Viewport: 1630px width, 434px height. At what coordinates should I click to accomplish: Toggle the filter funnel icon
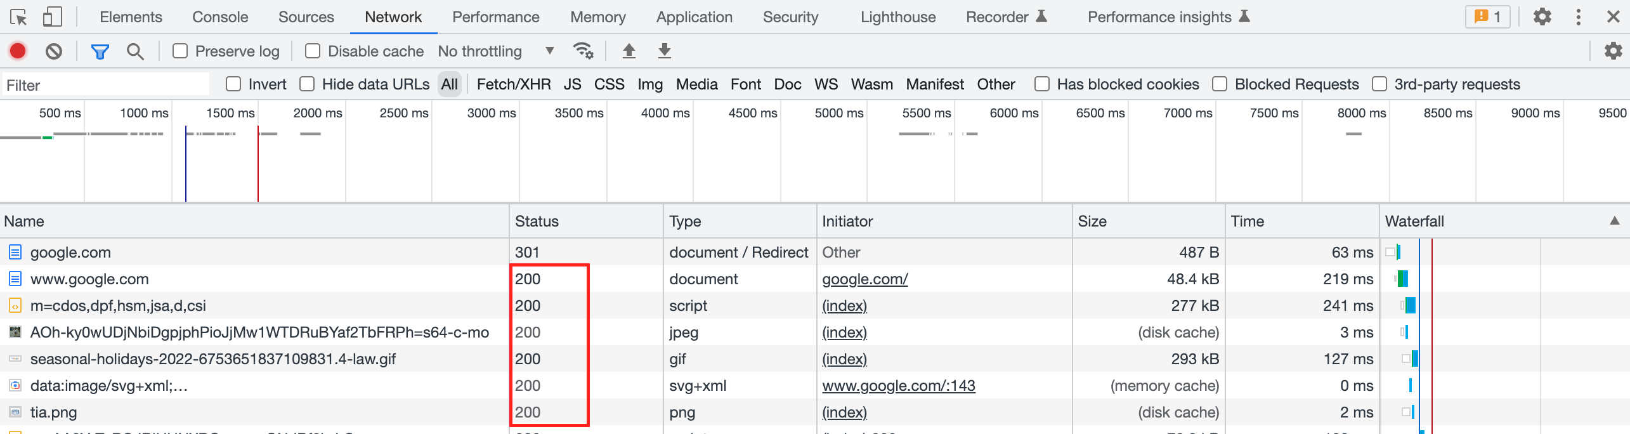100,51
